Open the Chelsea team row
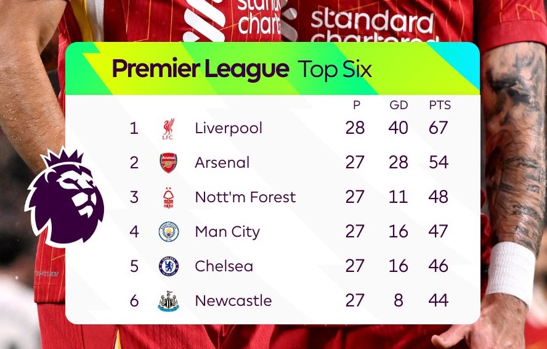This screenshot has width=547, height=349. pyautogui.click(x=290, y=266)
